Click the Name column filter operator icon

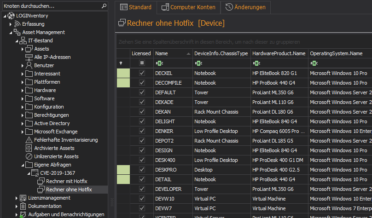(159, 63)
